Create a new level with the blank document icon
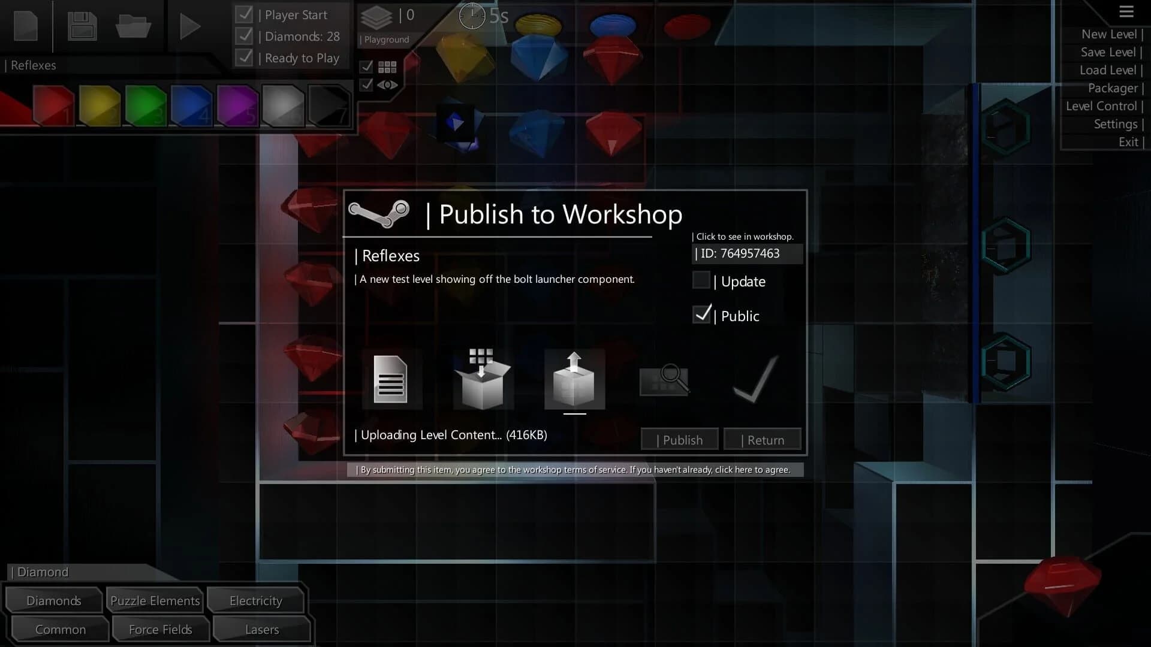This screenshot has width=1151, height=647. (25, 26)
